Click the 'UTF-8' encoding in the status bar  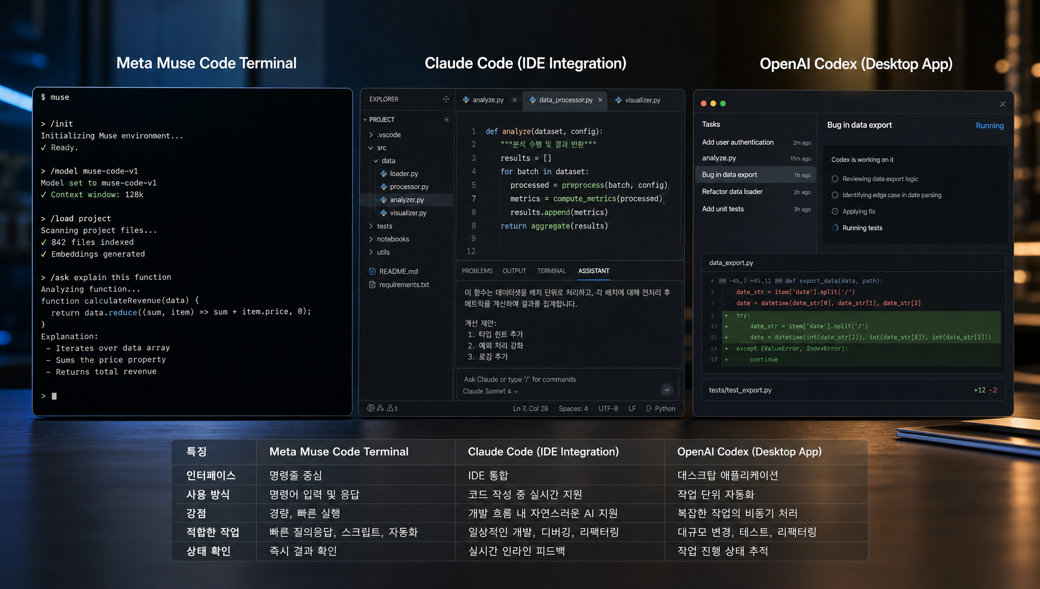coord(608,409)
